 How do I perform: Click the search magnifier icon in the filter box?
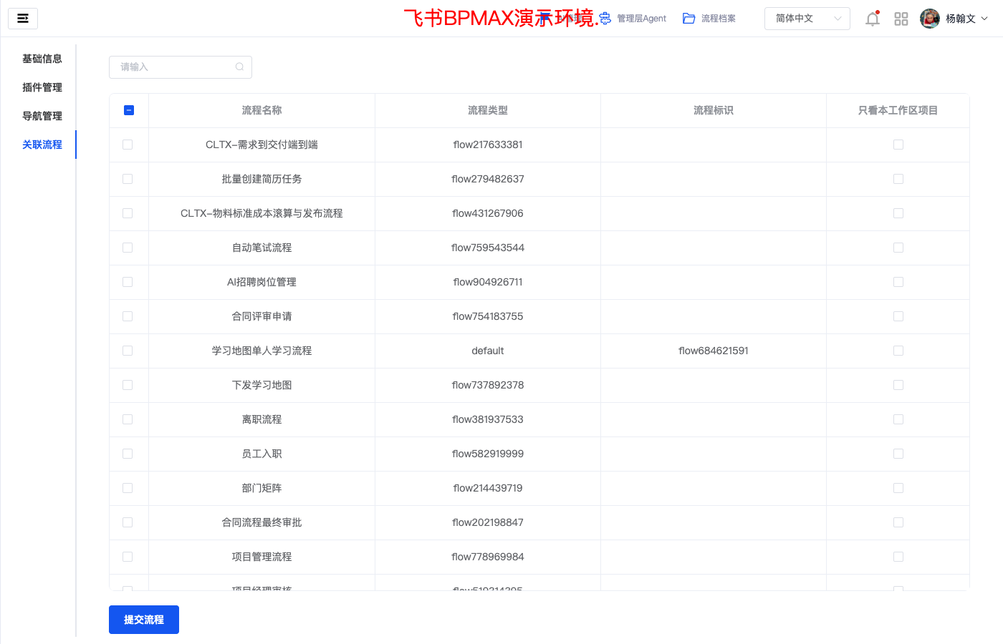(239, 67)
